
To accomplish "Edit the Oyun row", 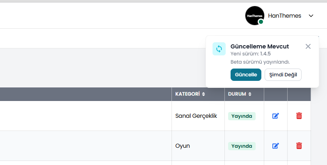I will coord(276,146).
